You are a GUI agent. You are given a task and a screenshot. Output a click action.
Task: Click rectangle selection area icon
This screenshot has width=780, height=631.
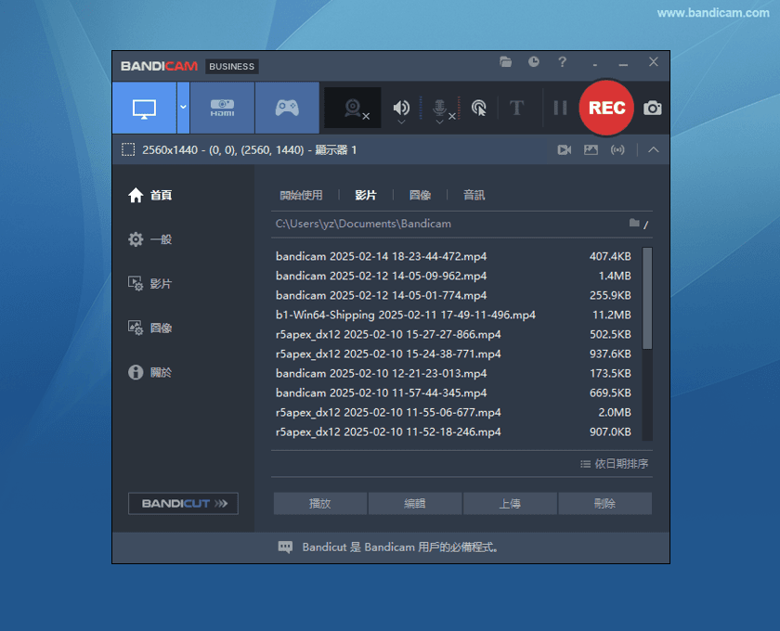click(x=128, y=149)
